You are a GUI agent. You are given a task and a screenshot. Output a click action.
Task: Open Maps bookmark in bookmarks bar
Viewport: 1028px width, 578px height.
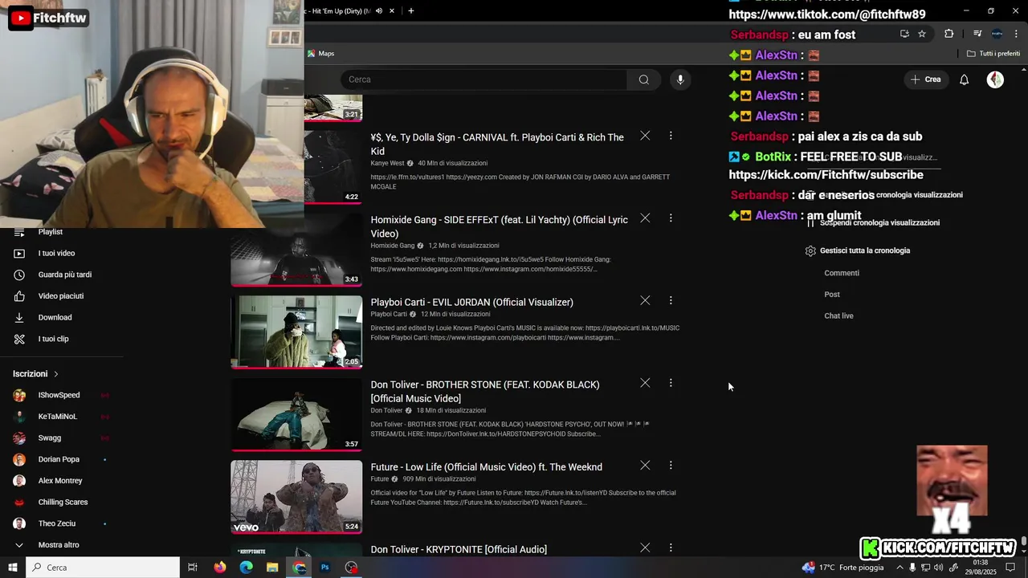point(320,54)
